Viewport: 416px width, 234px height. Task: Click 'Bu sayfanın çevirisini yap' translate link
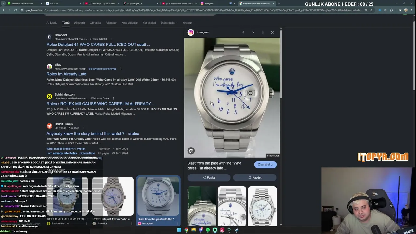pyautogui.click(x=102, y=69)
